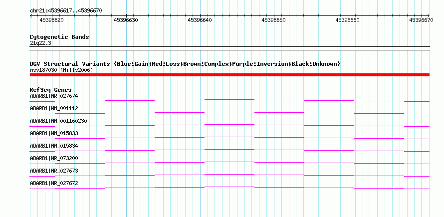Viewport: 444px width, 217px height.
Task: Click ruler tick label 45396650
Action: point(273,20)
